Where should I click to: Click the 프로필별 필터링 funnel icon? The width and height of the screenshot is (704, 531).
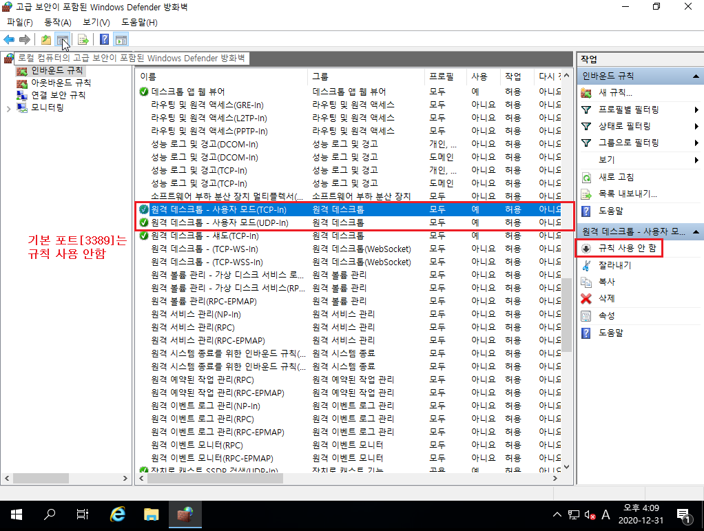586,110
